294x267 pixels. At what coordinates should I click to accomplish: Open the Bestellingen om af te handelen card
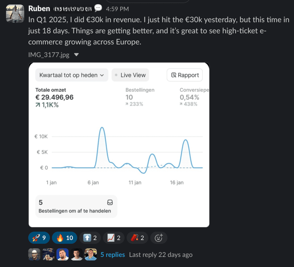click(76, 206)
